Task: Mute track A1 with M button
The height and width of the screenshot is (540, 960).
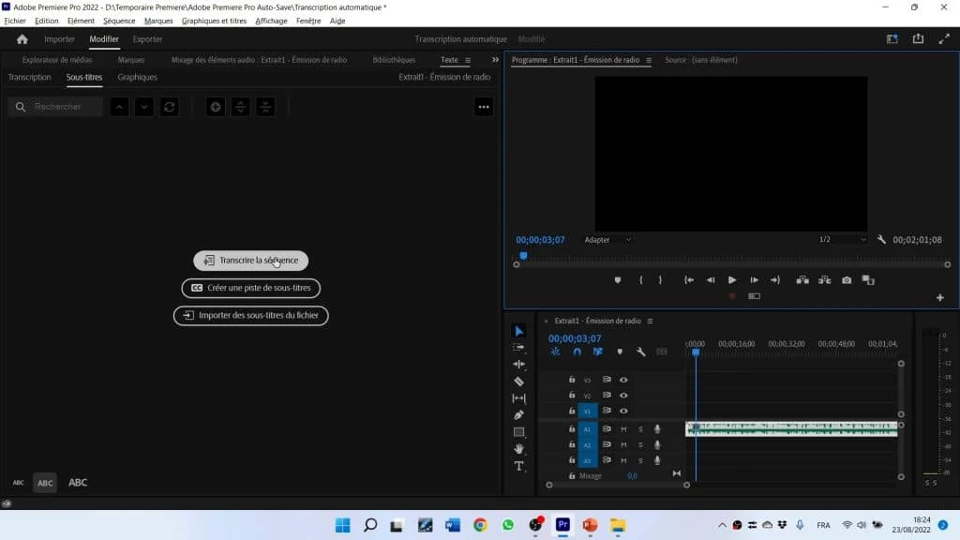Action: click(623, 429)
